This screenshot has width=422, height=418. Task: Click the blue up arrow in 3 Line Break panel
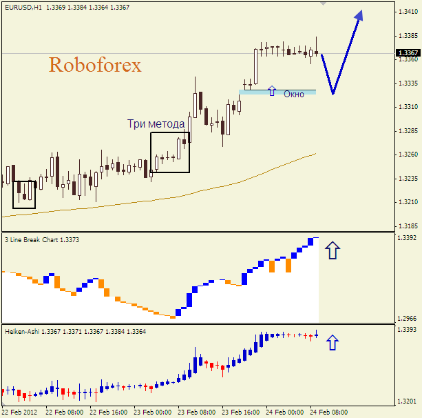tap(333, 250)
